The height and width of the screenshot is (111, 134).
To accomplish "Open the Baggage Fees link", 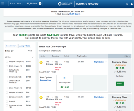I will [x=46, y=80].
